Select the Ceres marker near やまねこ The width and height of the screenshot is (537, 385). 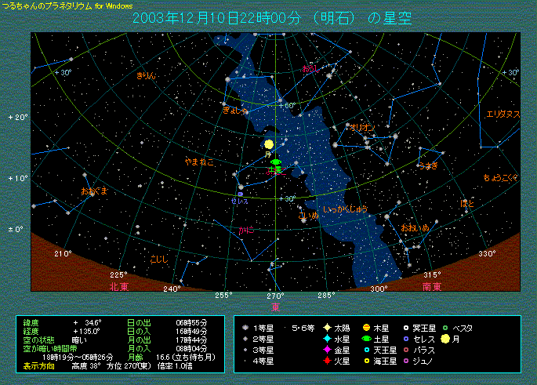240,194
